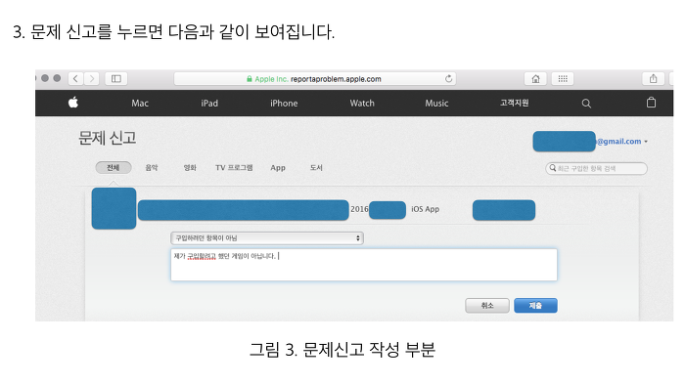Show Top Sites grid icon
Screen dimensions: 685x384
(x=563, y=78)
